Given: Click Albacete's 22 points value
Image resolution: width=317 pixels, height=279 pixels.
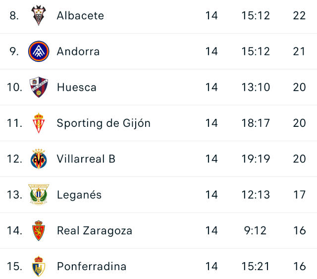Looking at the screenshot, I should (299, 15).
